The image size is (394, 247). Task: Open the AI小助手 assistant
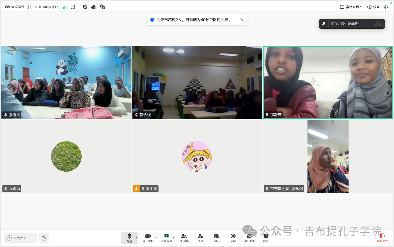[249, 238]
